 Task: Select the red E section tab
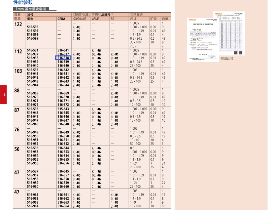[x=3, y=94]
